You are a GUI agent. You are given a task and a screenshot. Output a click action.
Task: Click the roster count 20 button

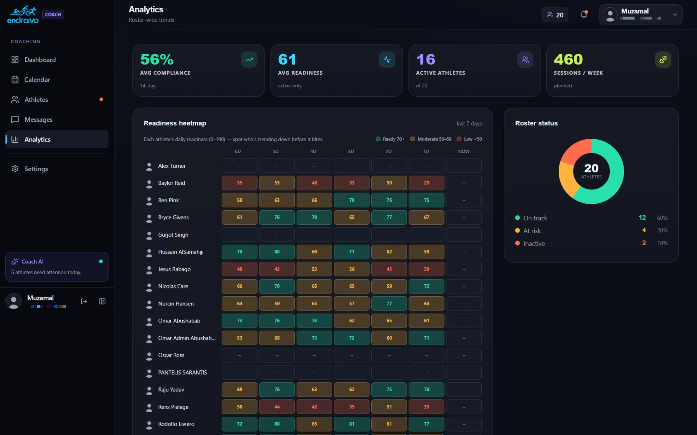555,15
